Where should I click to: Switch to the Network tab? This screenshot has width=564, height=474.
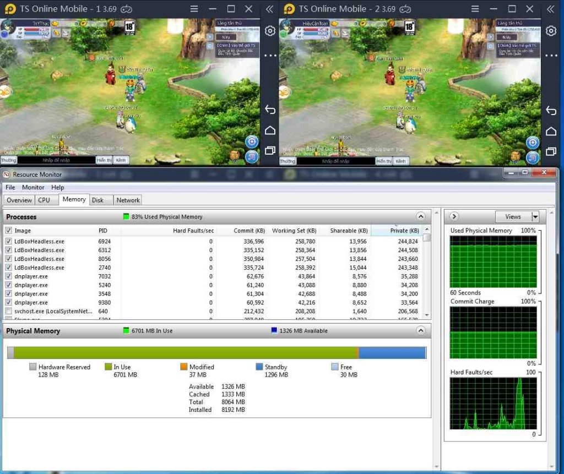(128, 200)
